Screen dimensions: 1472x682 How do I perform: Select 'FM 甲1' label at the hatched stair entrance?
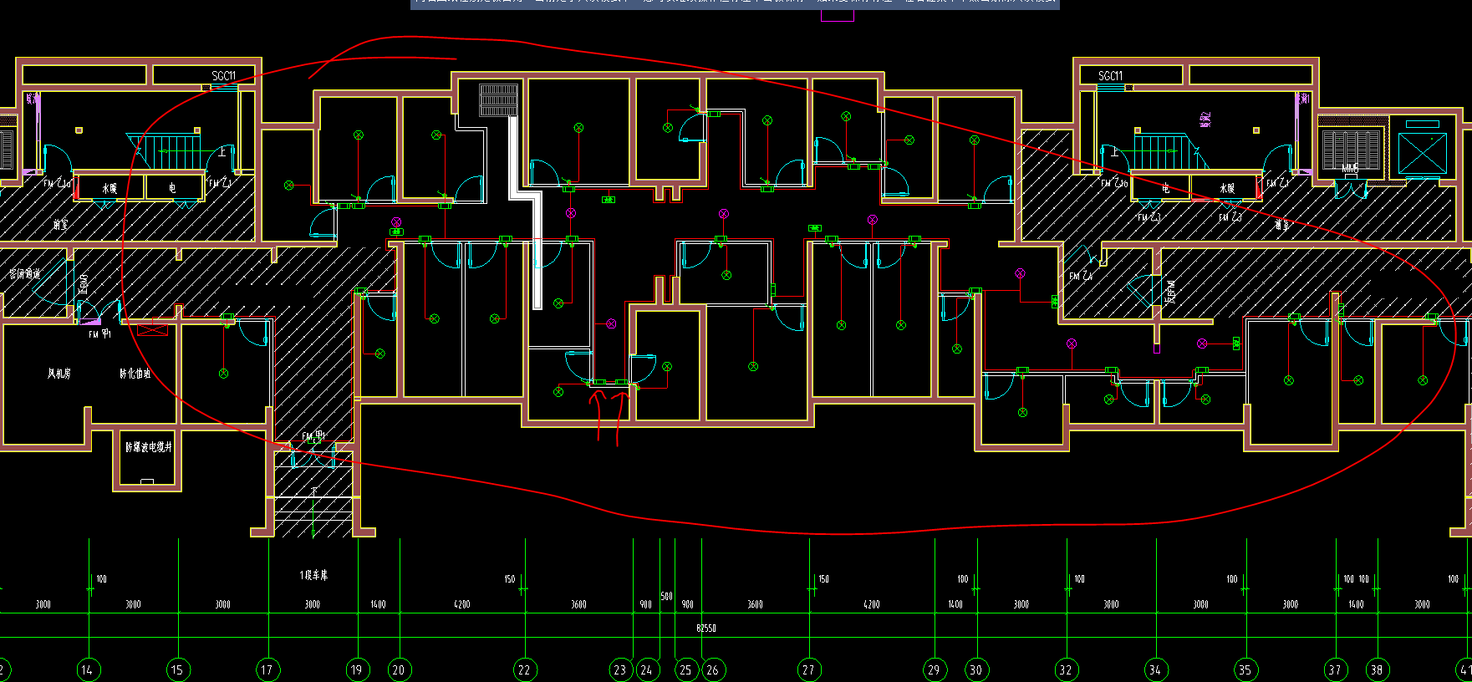tap(313, 436)
